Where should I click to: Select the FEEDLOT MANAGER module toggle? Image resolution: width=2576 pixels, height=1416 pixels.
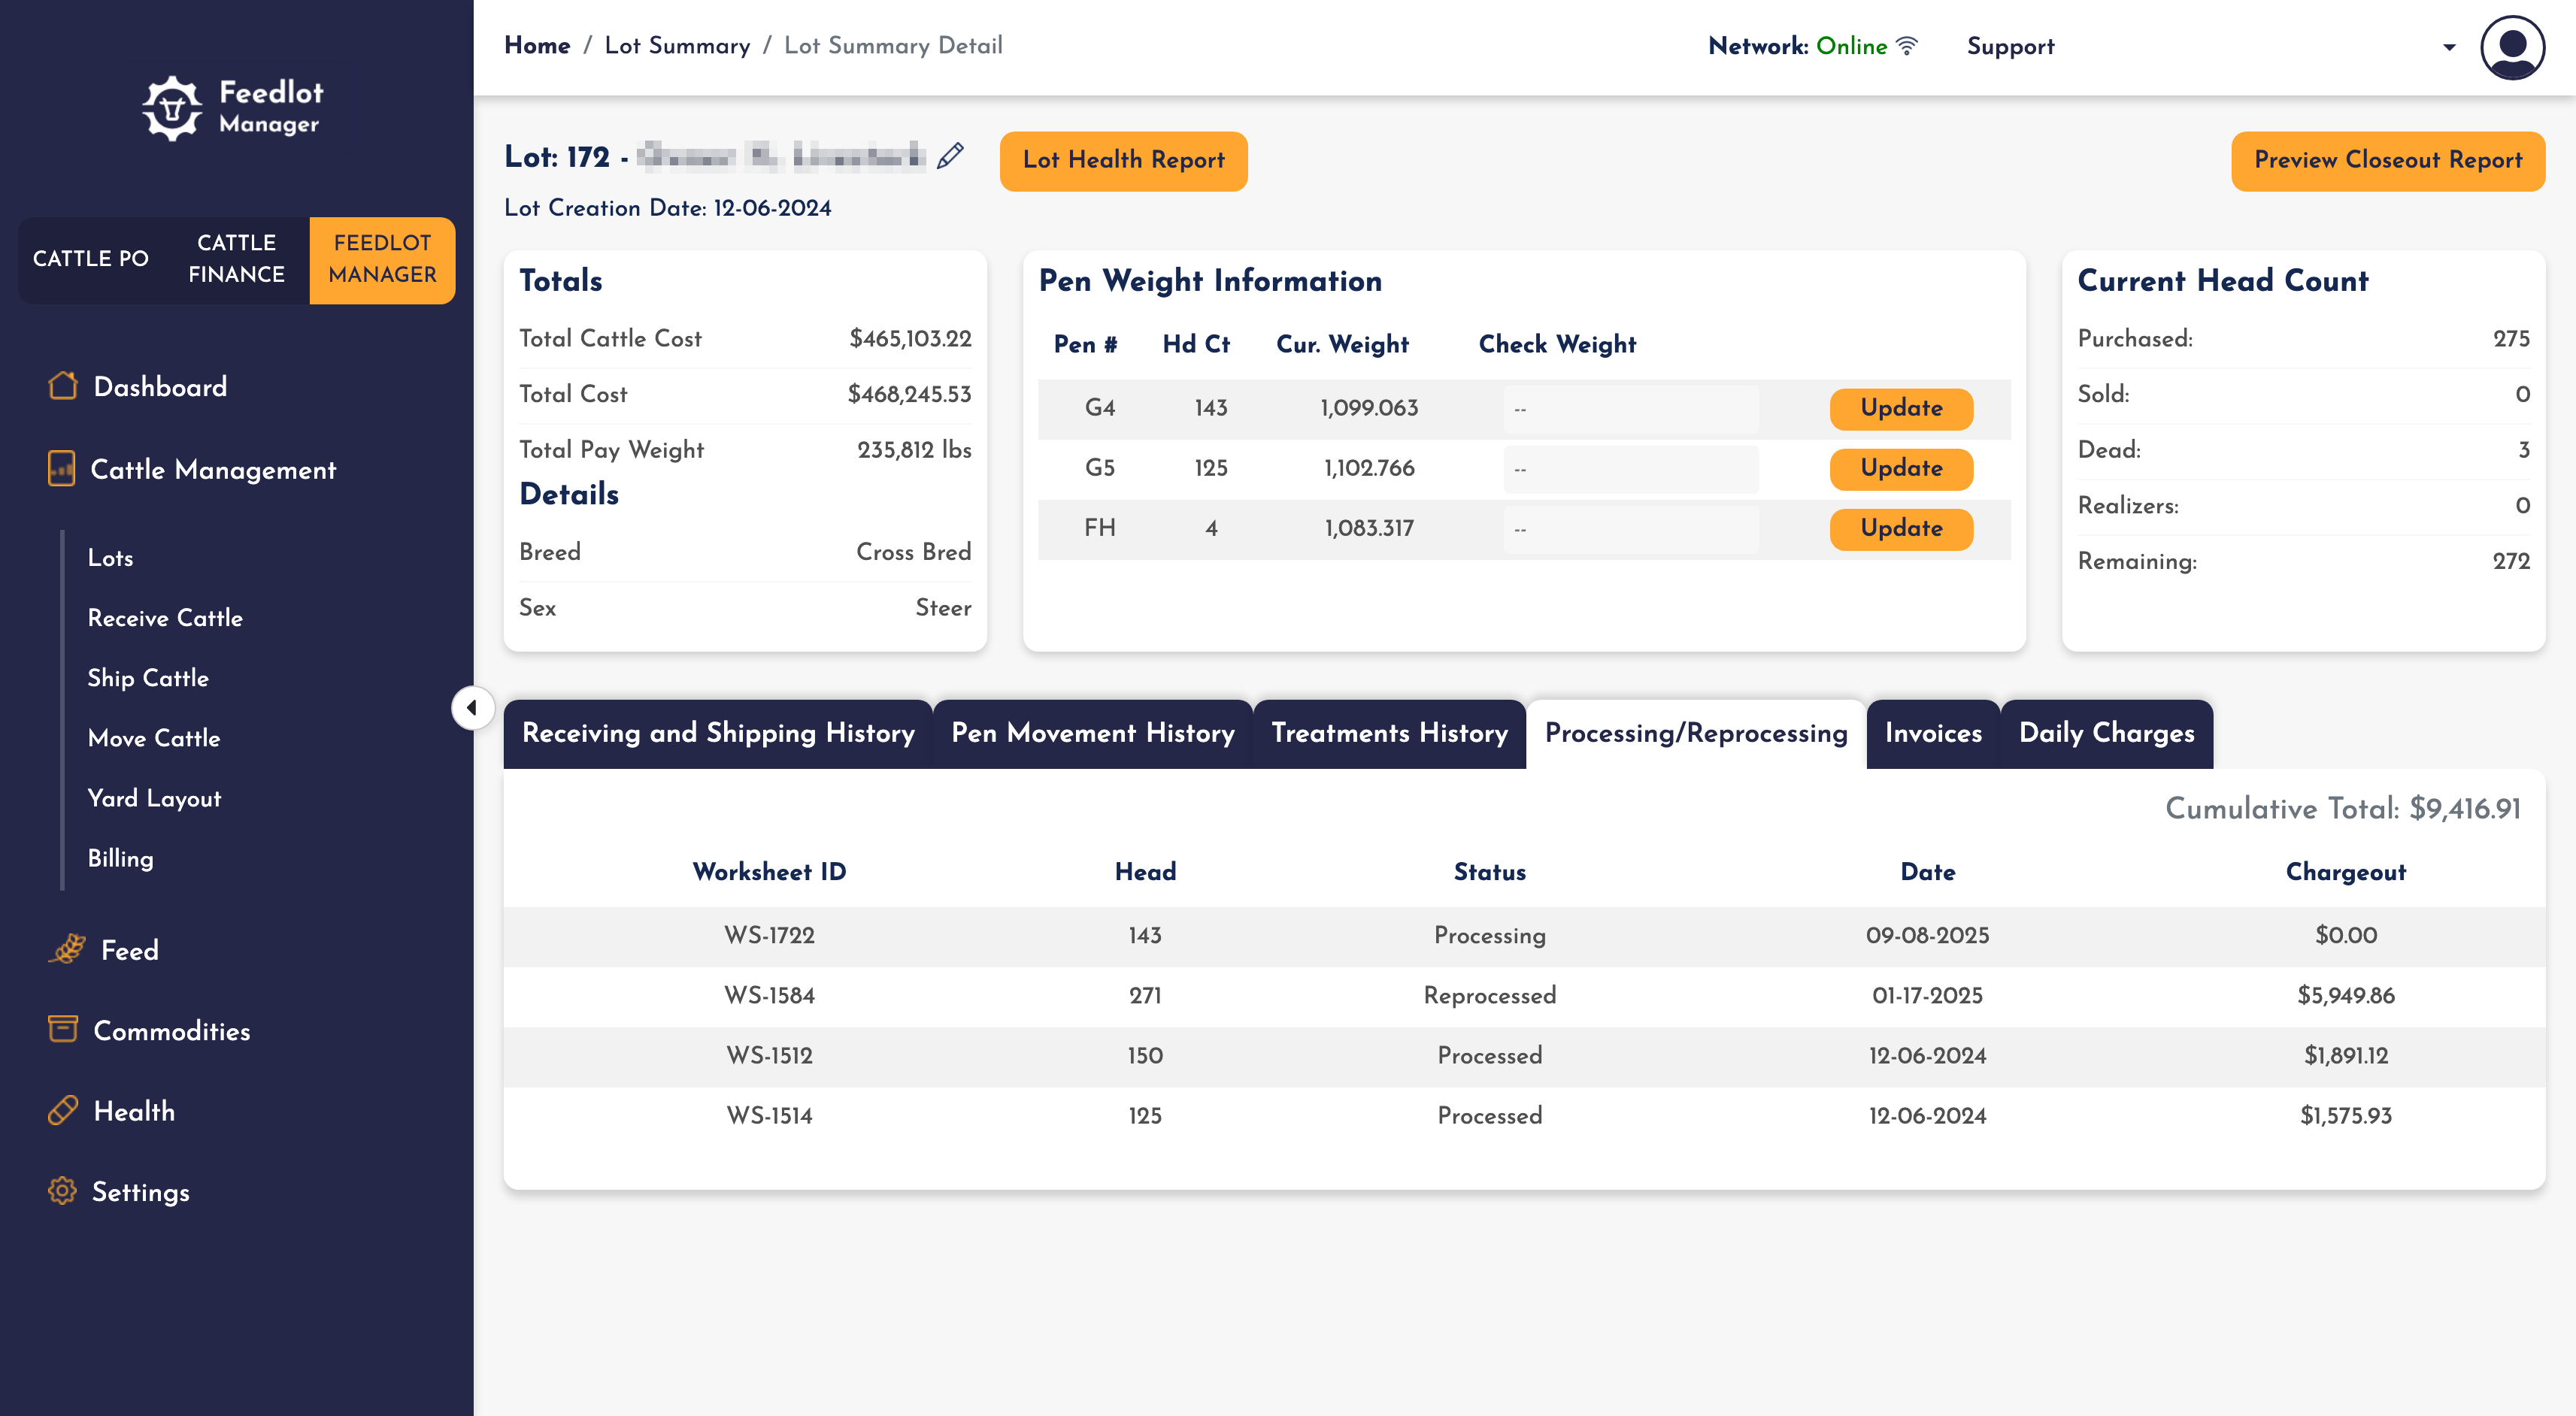point(382,259)
